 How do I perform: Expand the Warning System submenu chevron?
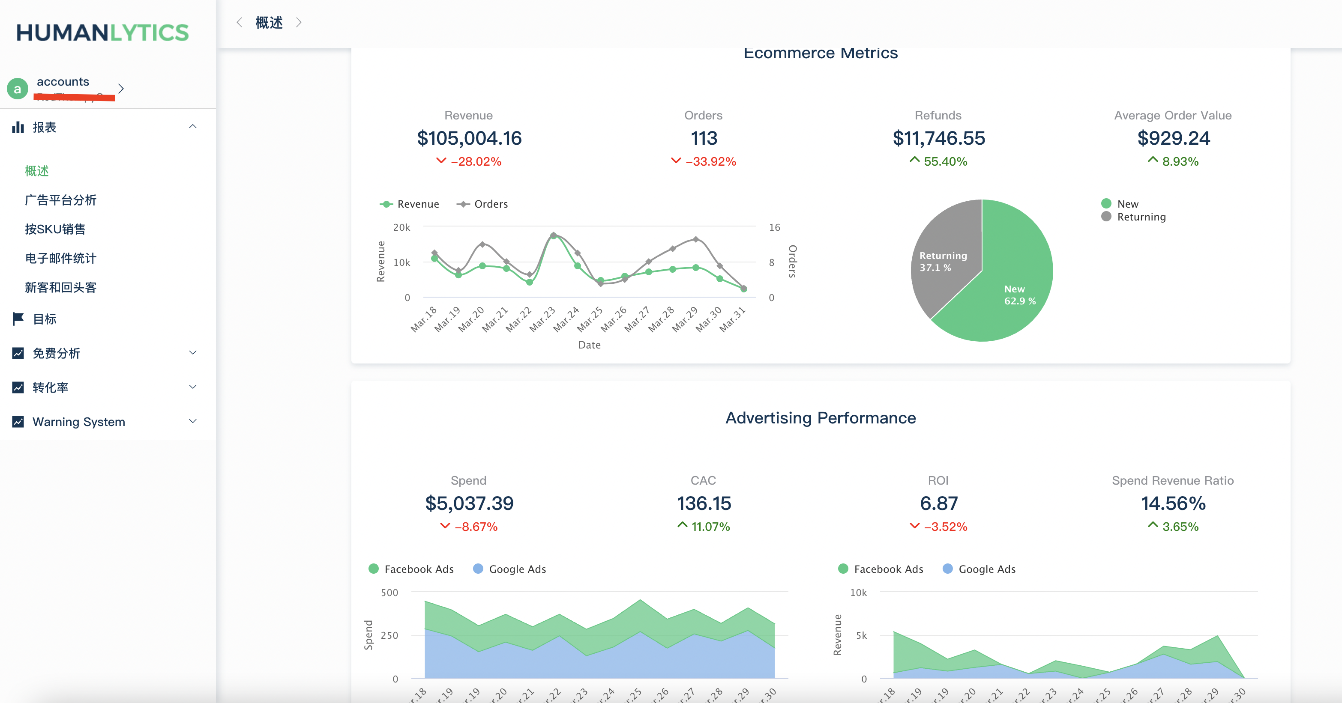[x=193, y=421]
